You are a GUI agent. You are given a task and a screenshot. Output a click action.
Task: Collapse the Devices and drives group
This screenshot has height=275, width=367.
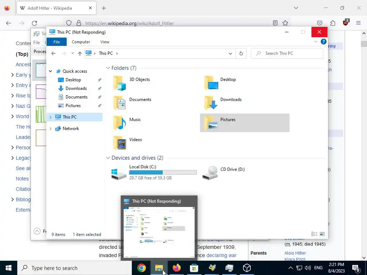[x=108, y=158]
